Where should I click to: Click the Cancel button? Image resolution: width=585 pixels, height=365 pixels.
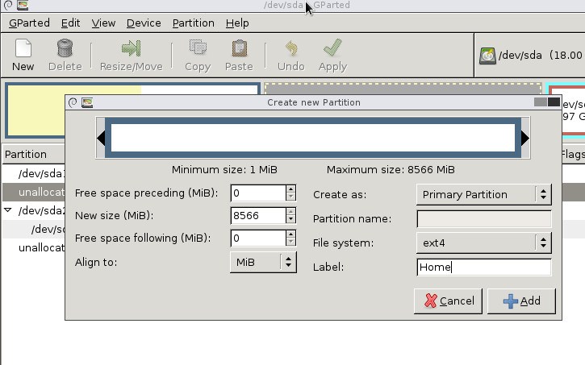click(x=448, y=301)
